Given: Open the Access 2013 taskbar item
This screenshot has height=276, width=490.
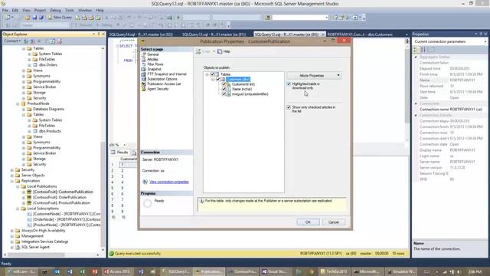Looking at the screenshot, I should click(x=116, y=271).
